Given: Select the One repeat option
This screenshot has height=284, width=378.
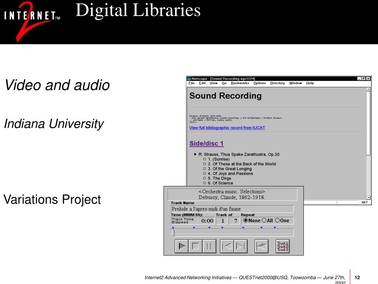Looking at the screenshot, I should pos(282,220).
